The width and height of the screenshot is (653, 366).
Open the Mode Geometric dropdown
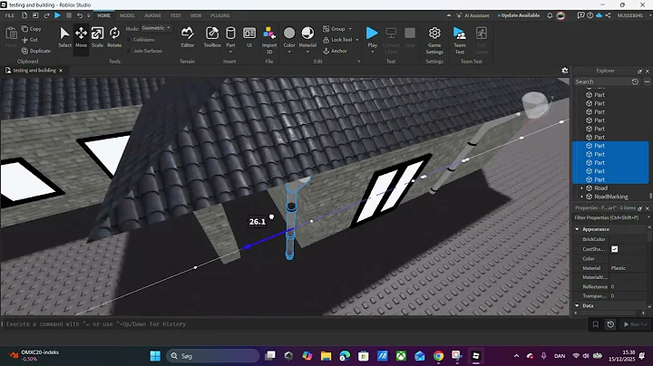pyautogui.click(x=157, y=28)
